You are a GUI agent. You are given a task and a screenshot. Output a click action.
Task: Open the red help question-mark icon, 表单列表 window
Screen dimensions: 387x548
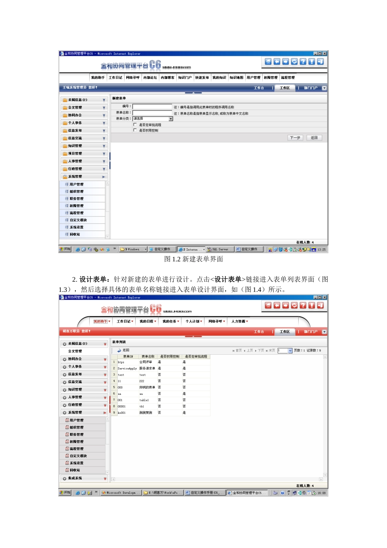click(x=303, y=305)
